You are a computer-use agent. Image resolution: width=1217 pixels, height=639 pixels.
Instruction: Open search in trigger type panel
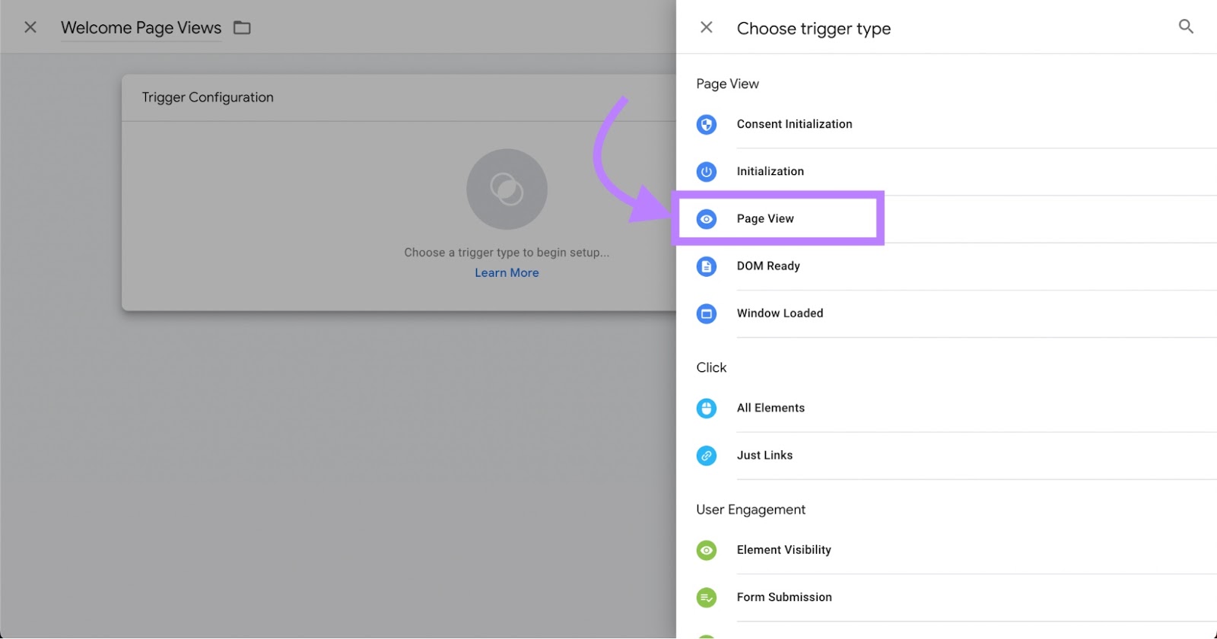coord(1186,27)
